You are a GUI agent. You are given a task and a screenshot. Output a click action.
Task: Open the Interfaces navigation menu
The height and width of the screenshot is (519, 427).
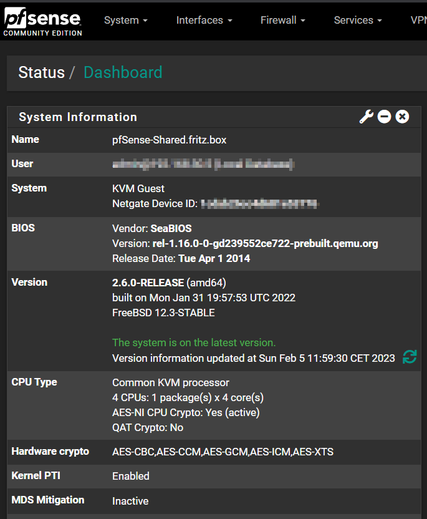coord(199,20)
